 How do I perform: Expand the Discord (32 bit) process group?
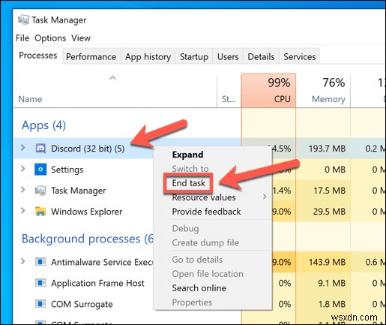(23, 148)
